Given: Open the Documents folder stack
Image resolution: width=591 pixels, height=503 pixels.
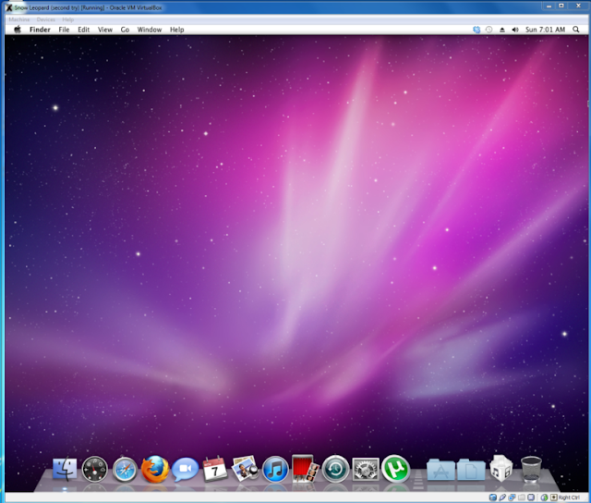Looking at the screenshot, I should tap(471, 470).
